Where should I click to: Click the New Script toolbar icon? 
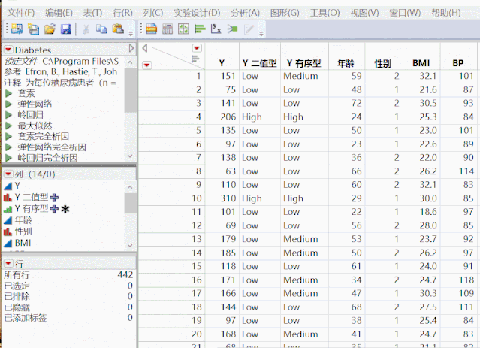pos(33,29)
